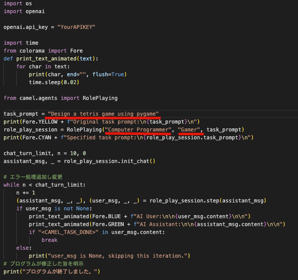The image size is (298, 280).
Task: Click the Japanese comment "エラー処理追加し変更"
Action: coord(33,177)
